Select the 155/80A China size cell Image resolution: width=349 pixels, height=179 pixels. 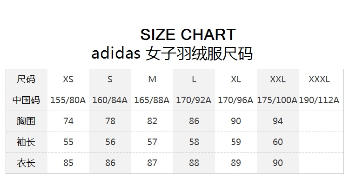pyautogui.click(x=68, y=100)
